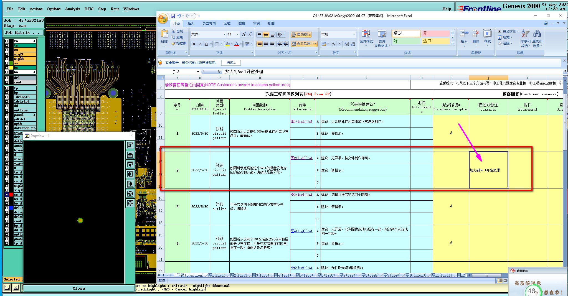
Task: Select the 差 (Bad) red cell style
Action: (435, 33)
